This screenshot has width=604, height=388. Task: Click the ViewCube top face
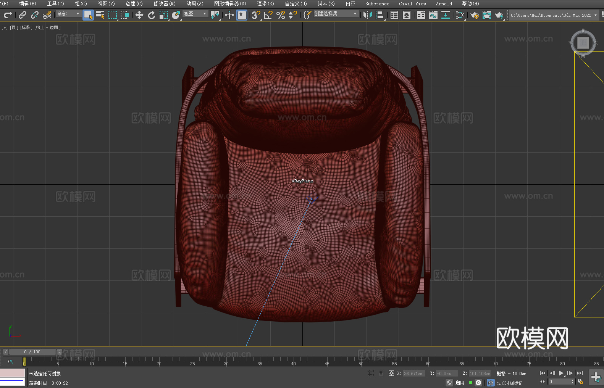(x=583, y=43)
